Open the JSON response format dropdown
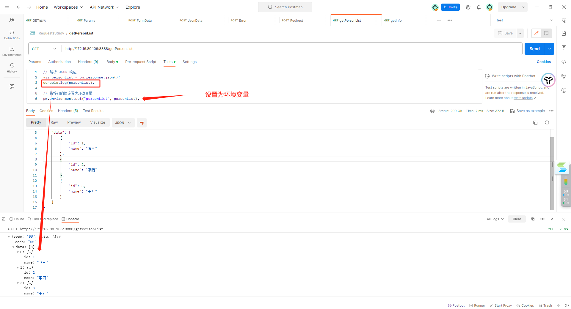571x309 pixels. tap(123, 122)
